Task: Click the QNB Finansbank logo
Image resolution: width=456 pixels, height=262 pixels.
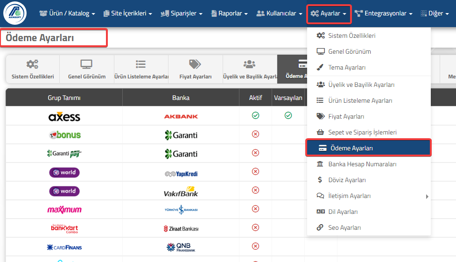Action: coord(181,247)
